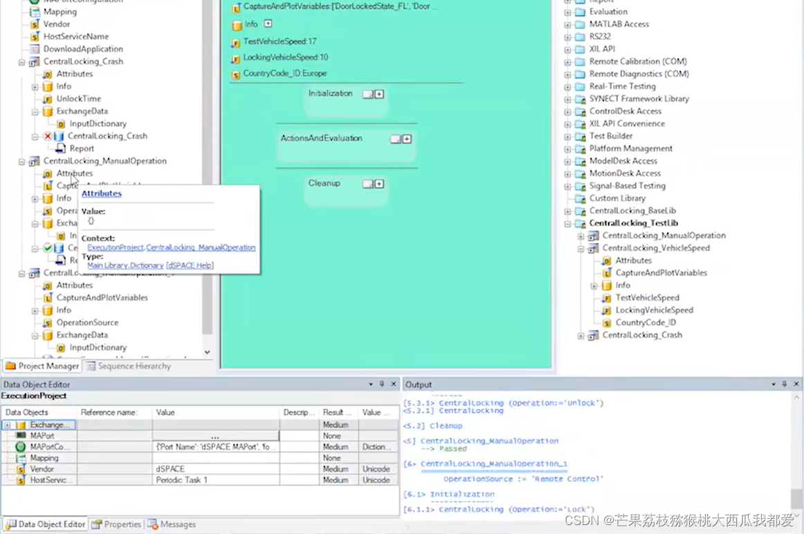Image resolution: width=804 pixels, height=534 pixels.
Task: Follow the Main Library.Dictionary type link
Action: coord(125,265)
